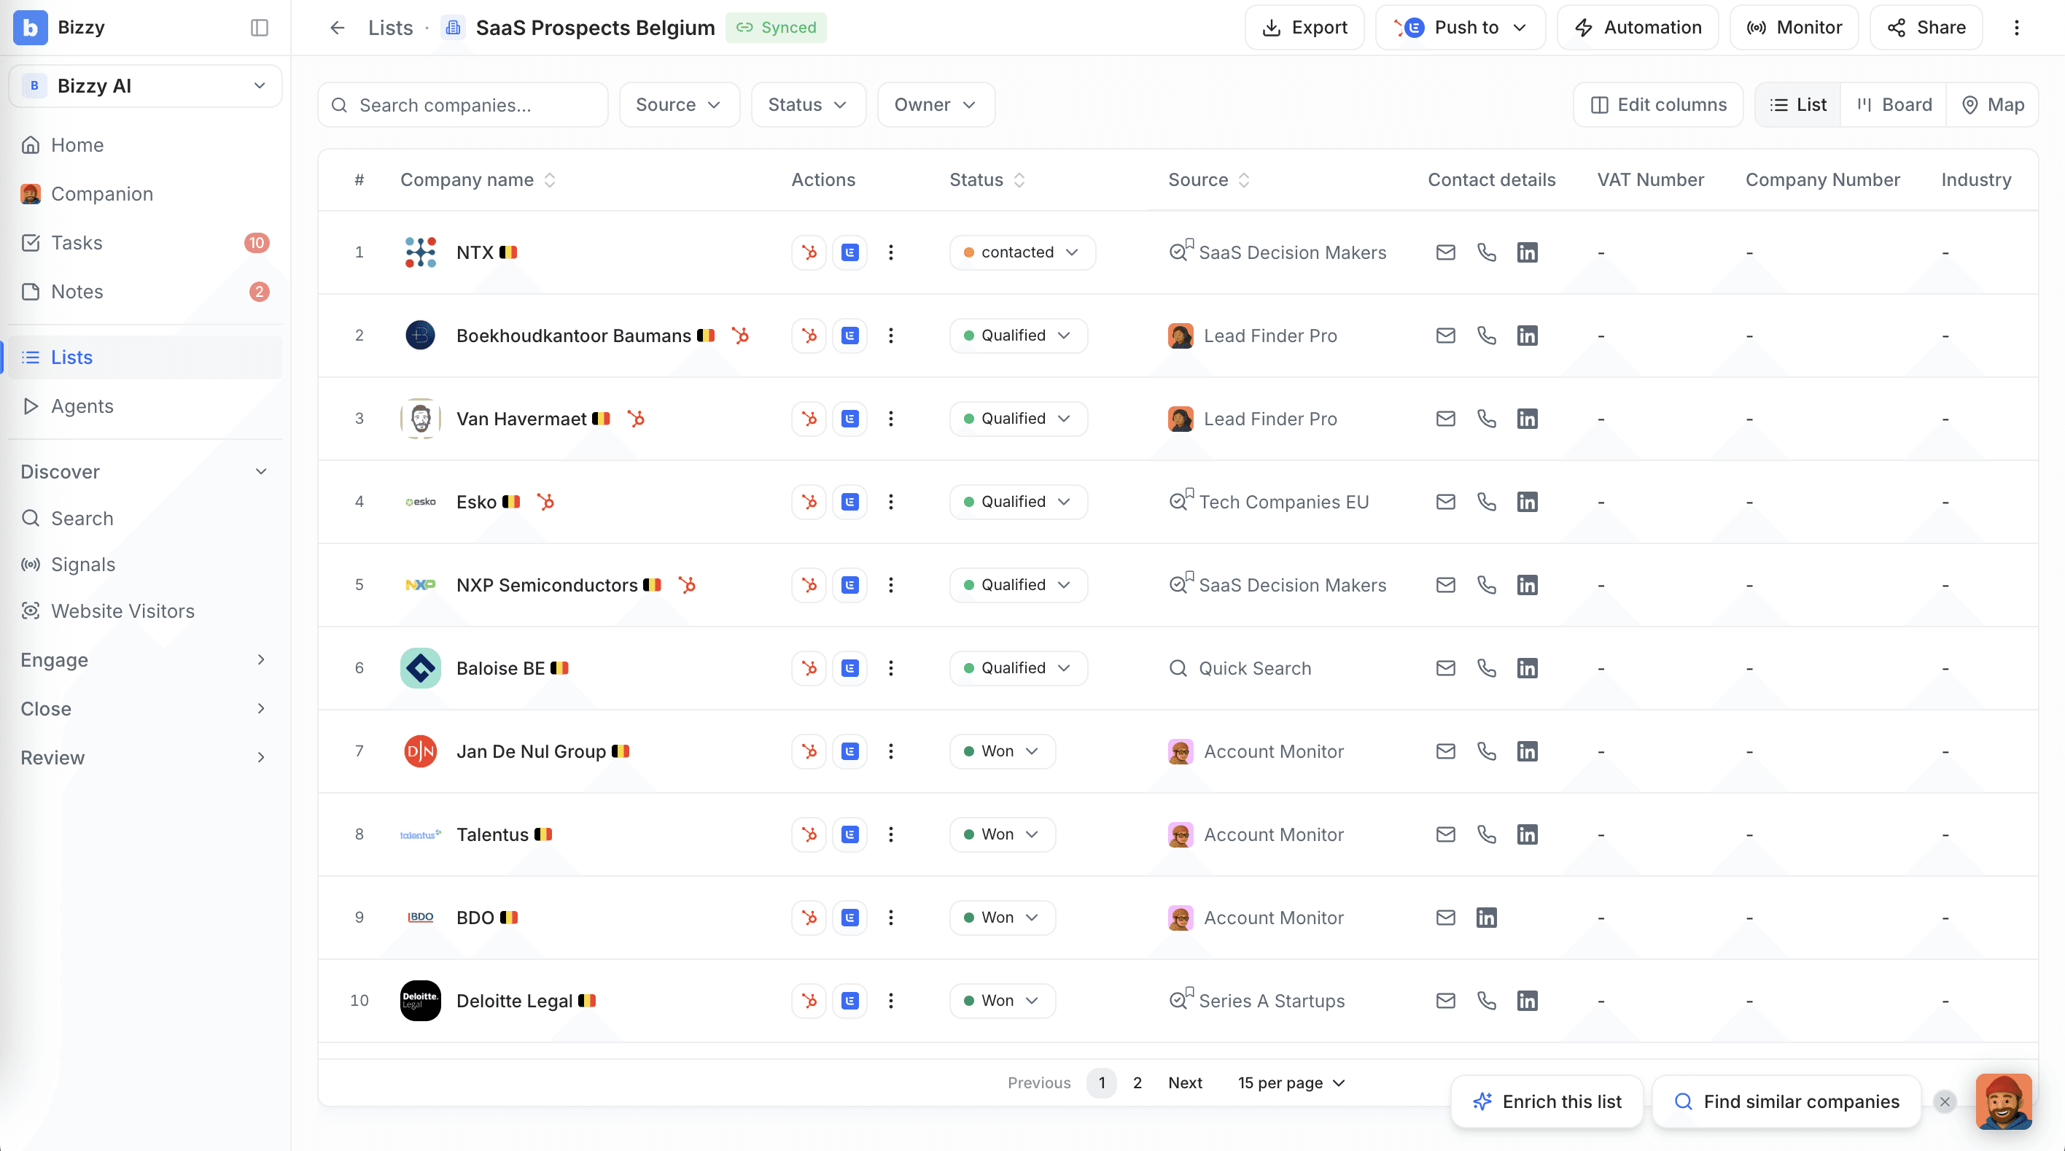Click HubSpot action icon for BDO
The image size is (2065, 1151).
(x=809, y=918)
